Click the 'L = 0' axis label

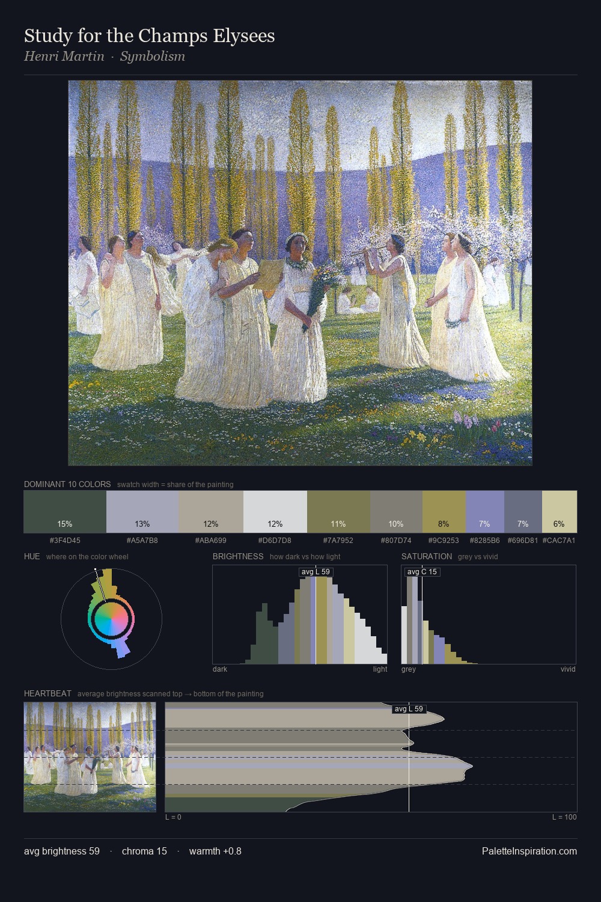pyautogui.click(x=173, y=817)
